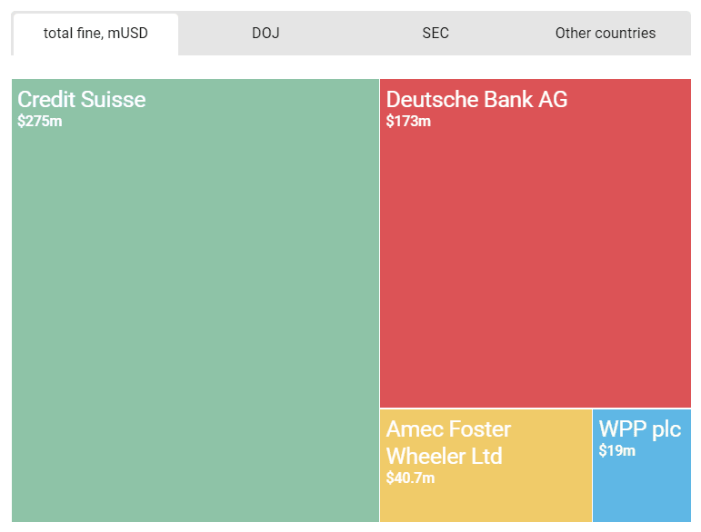Switch to the DOJ tab

tap(265, 34)
